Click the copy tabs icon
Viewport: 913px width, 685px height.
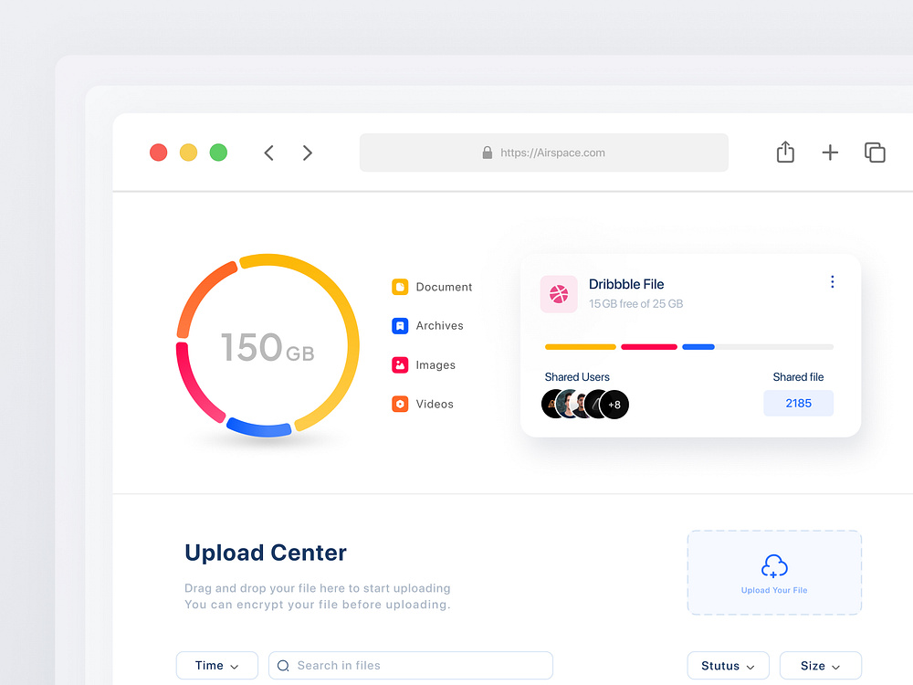click(874, 153)
